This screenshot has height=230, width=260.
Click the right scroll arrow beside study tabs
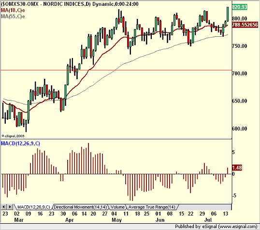click(x=10, y=207)
